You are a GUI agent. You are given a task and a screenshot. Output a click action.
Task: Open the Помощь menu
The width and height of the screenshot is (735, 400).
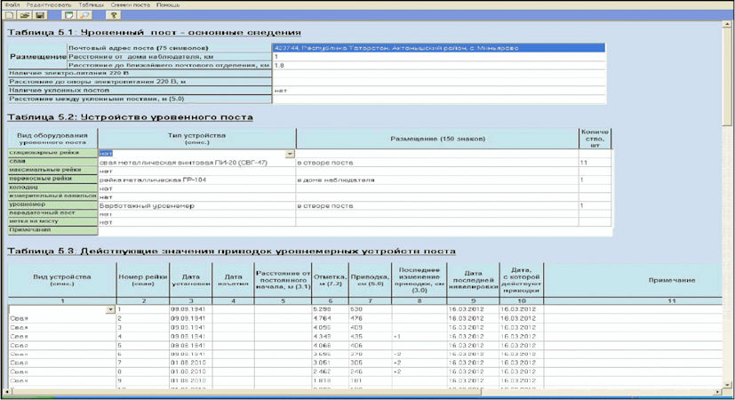click(168, 4)
